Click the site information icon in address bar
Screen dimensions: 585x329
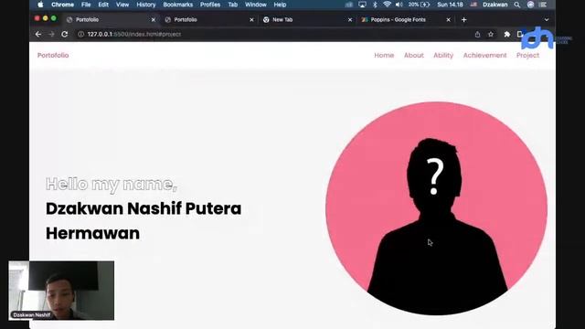[80, 34]
